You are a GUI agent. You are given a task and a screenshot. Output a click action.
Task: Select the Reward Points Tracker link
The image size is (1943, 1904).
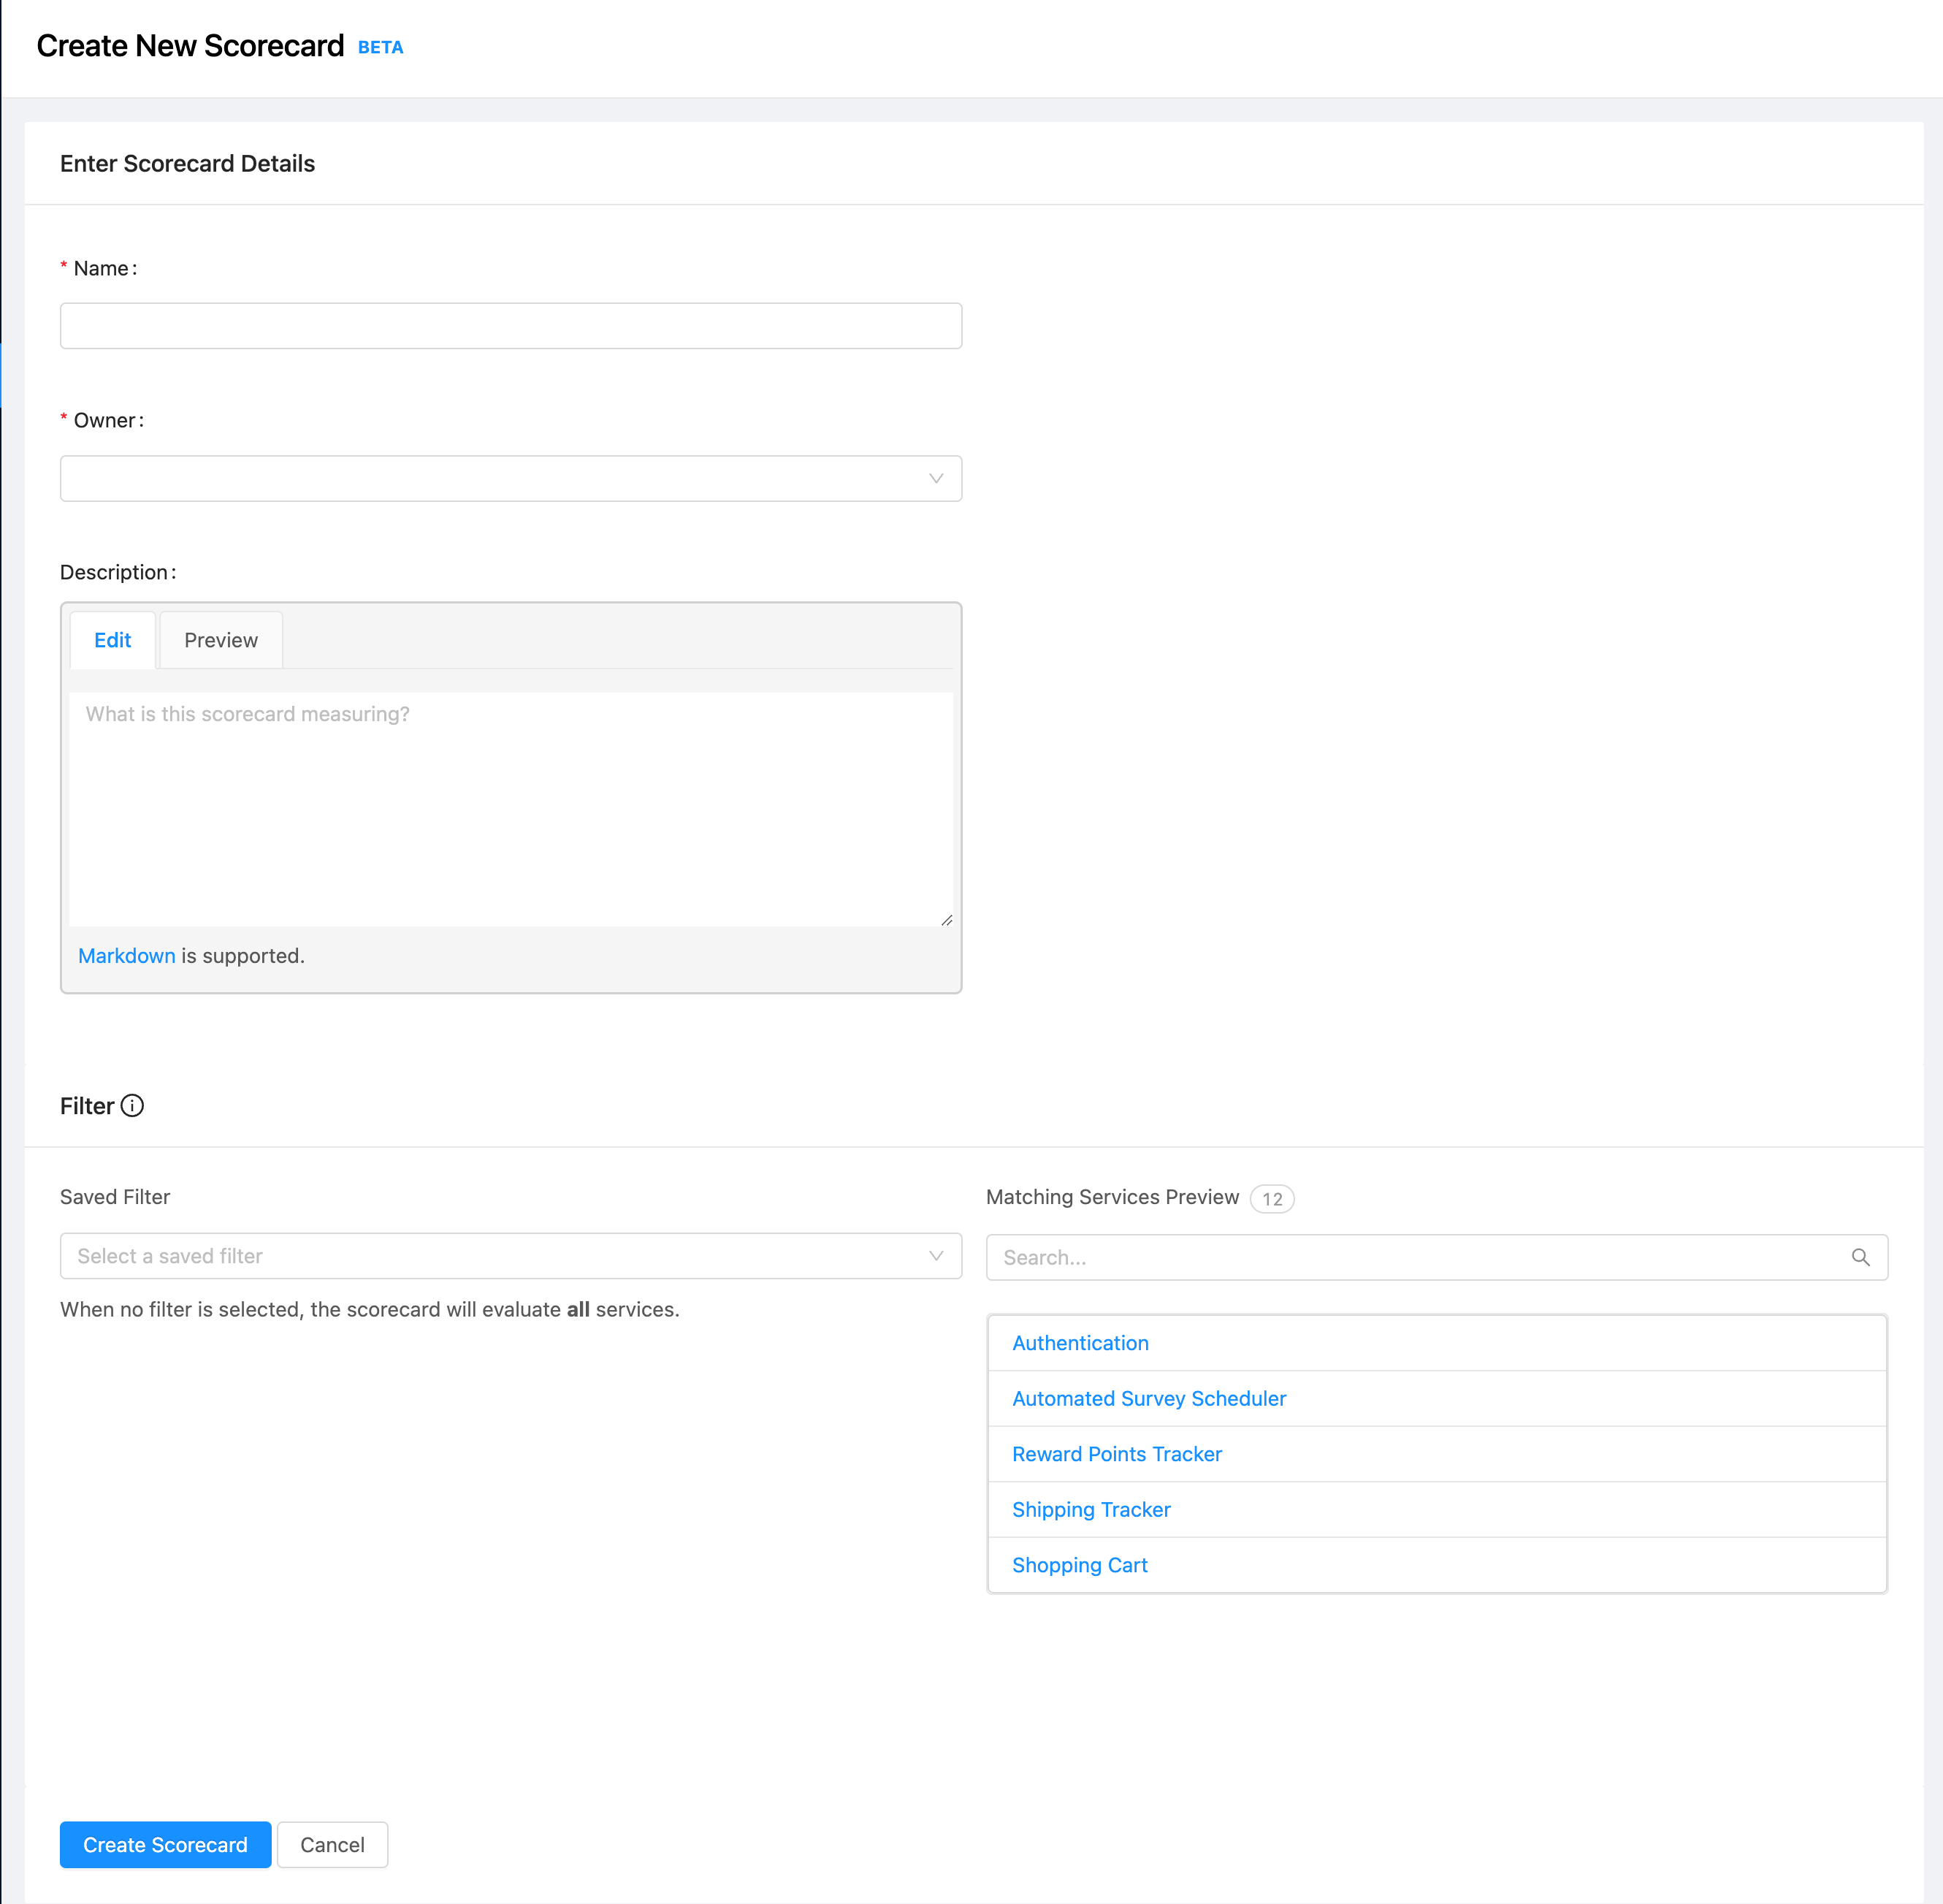pos(1117,1454)
